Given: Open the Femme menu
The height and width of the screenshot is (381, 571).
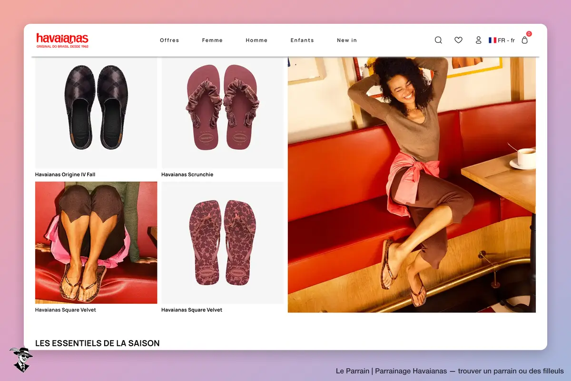Looking at the screenshot, I should (212, 40).
